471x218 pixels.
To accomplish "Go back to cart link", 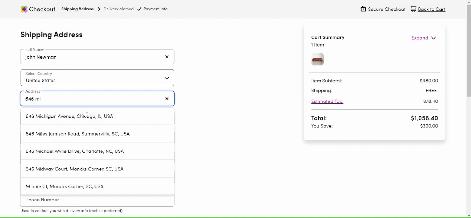I will (x=431, y=9).
